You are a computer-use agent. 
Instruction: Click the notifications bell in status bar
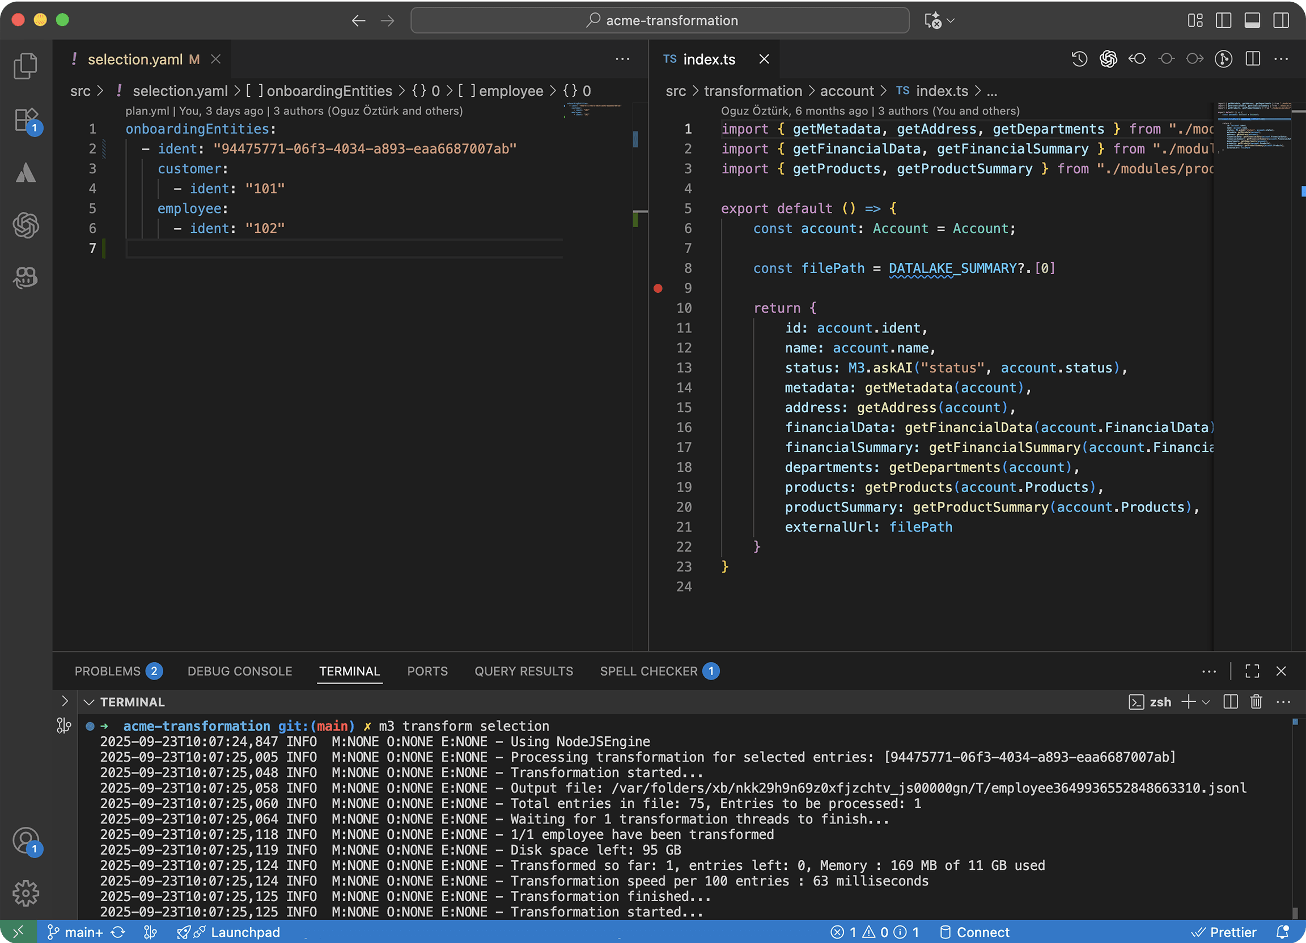click(1282, 932)
